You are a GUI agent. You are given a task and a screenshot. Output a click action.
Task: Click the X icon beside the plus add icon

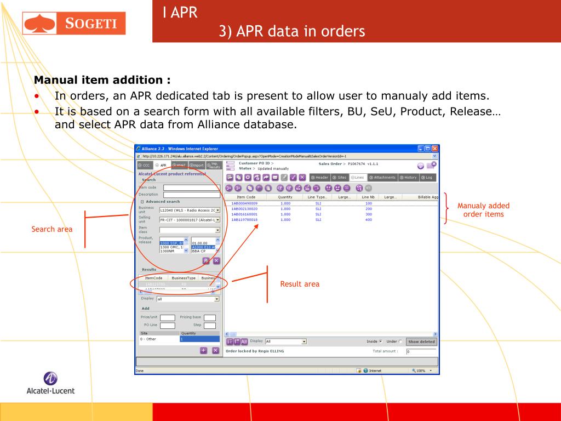[x=215, y=350]
